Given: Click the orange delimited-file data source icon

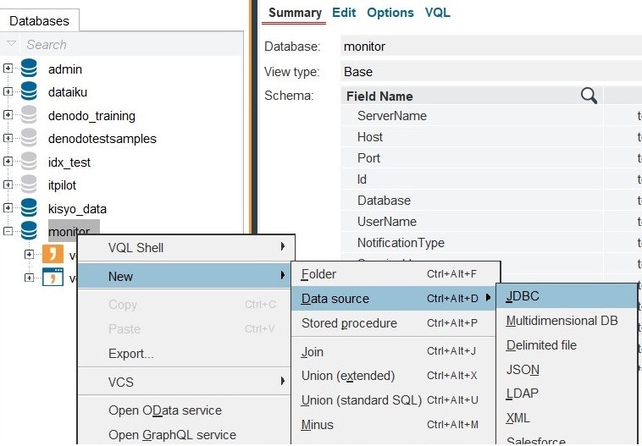Looking at the screenshot, I should (53, 254).
